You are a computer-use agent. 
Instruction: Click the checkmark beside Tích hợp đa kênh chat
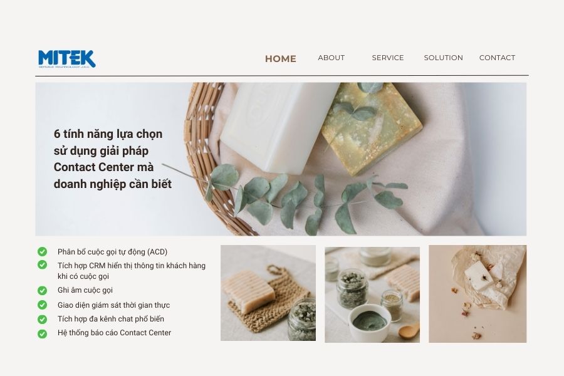43,319
